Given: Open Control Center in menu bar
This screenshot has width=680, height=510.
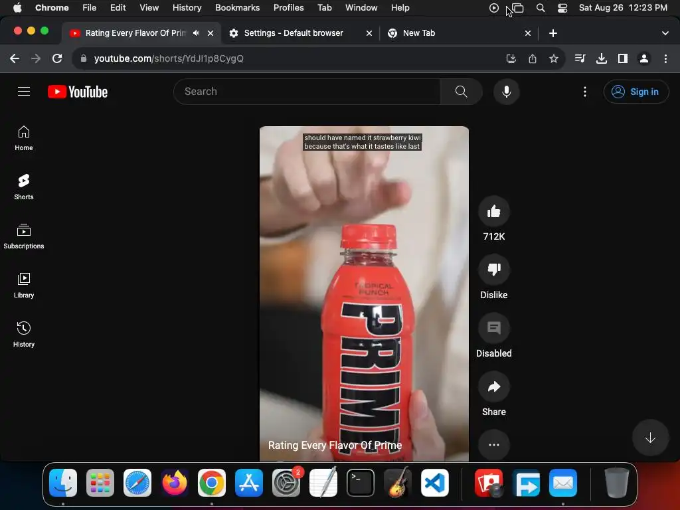Looking at the screenshot, I should tap(562, 8).
